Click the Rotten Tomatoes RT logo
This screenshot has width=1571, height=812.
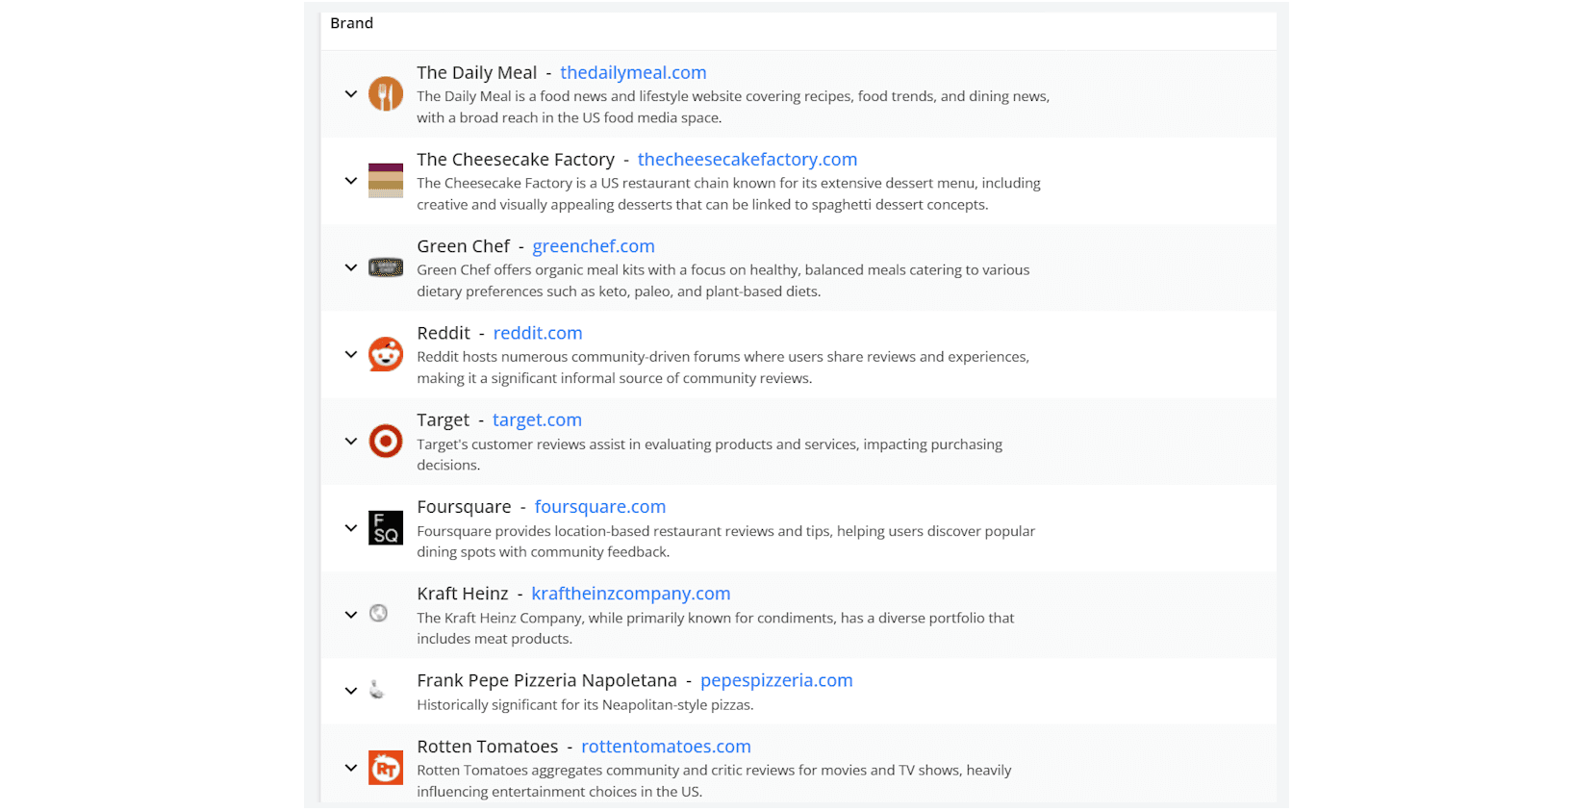click(386, 768)
